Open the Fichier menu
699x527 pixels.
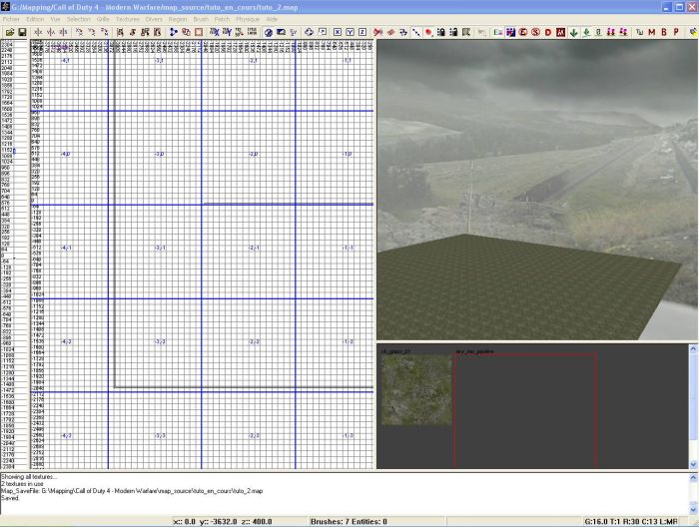[11, 19]
